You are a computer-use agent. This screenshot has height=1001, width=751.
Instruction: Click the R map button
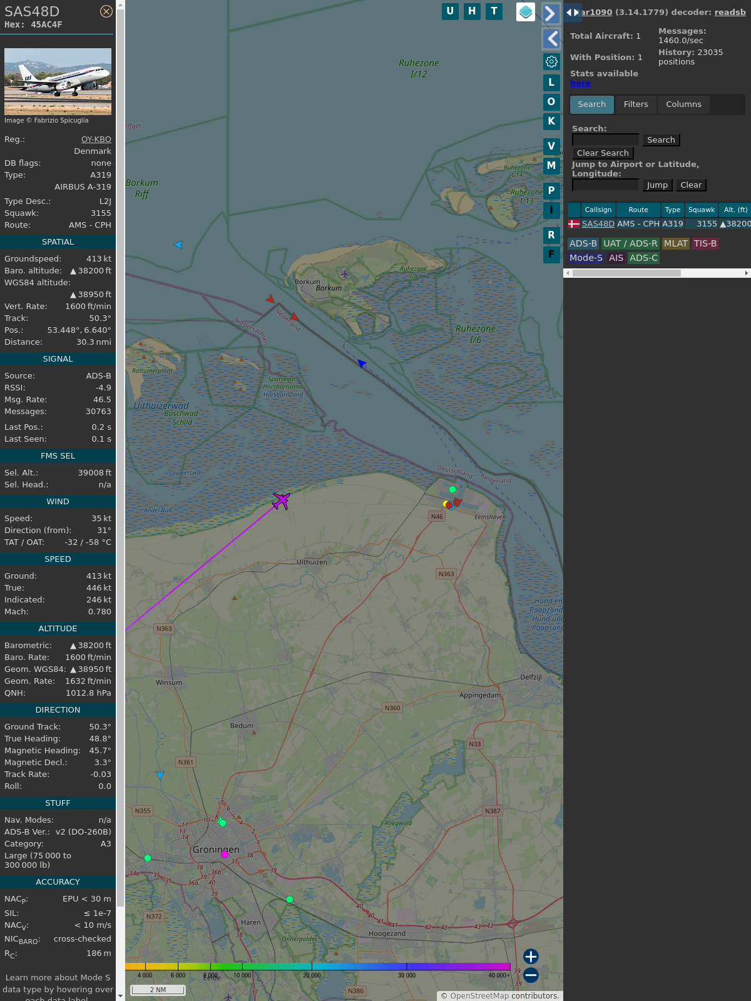pos(551,235)
